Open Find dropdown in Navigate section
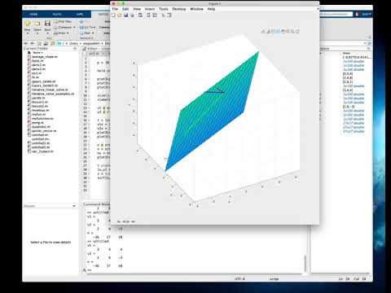Viewport: 391px width, 293px height. tap(87, 33)
